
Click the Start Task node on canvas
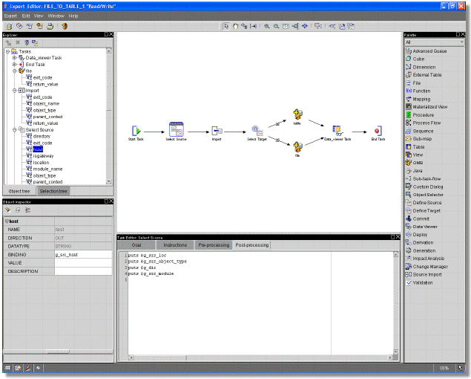point(136,133)
